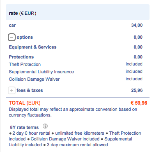Click the car rate row label
168x152 pixels.
(12, 25)
